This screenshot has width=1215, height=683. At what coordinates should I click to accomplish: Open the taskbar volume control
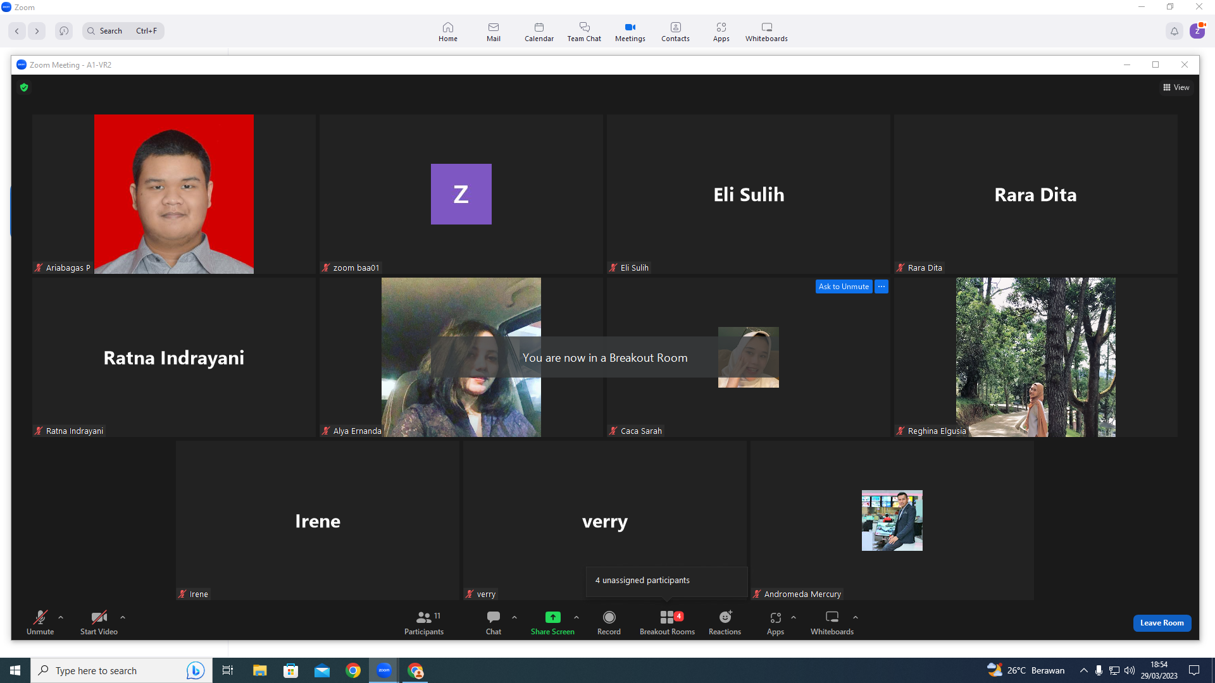(1130, 670)
